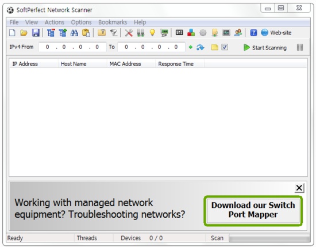Toggle the checkmark icon beside IP range
The image size is (316, 247).
tap(225, 47)
